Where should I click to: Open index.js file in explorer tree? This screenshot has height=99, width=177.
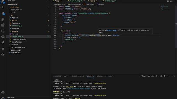(15, 31)
